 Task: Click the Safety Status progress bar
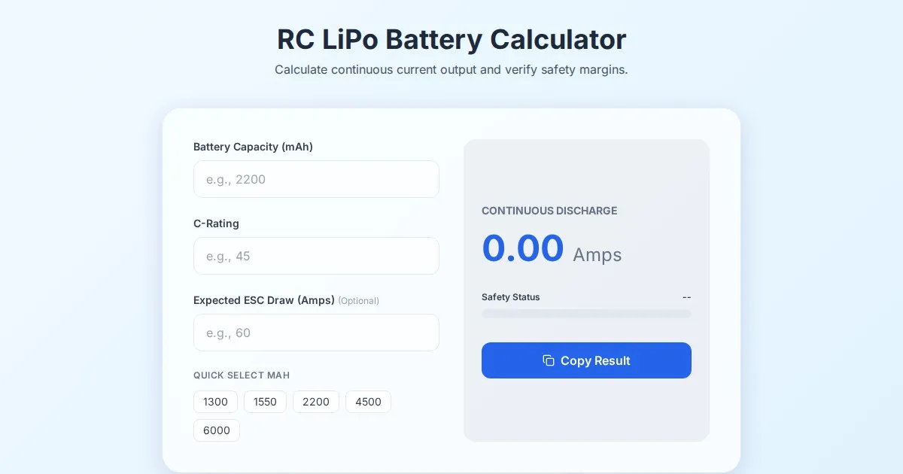pos(586,314)
